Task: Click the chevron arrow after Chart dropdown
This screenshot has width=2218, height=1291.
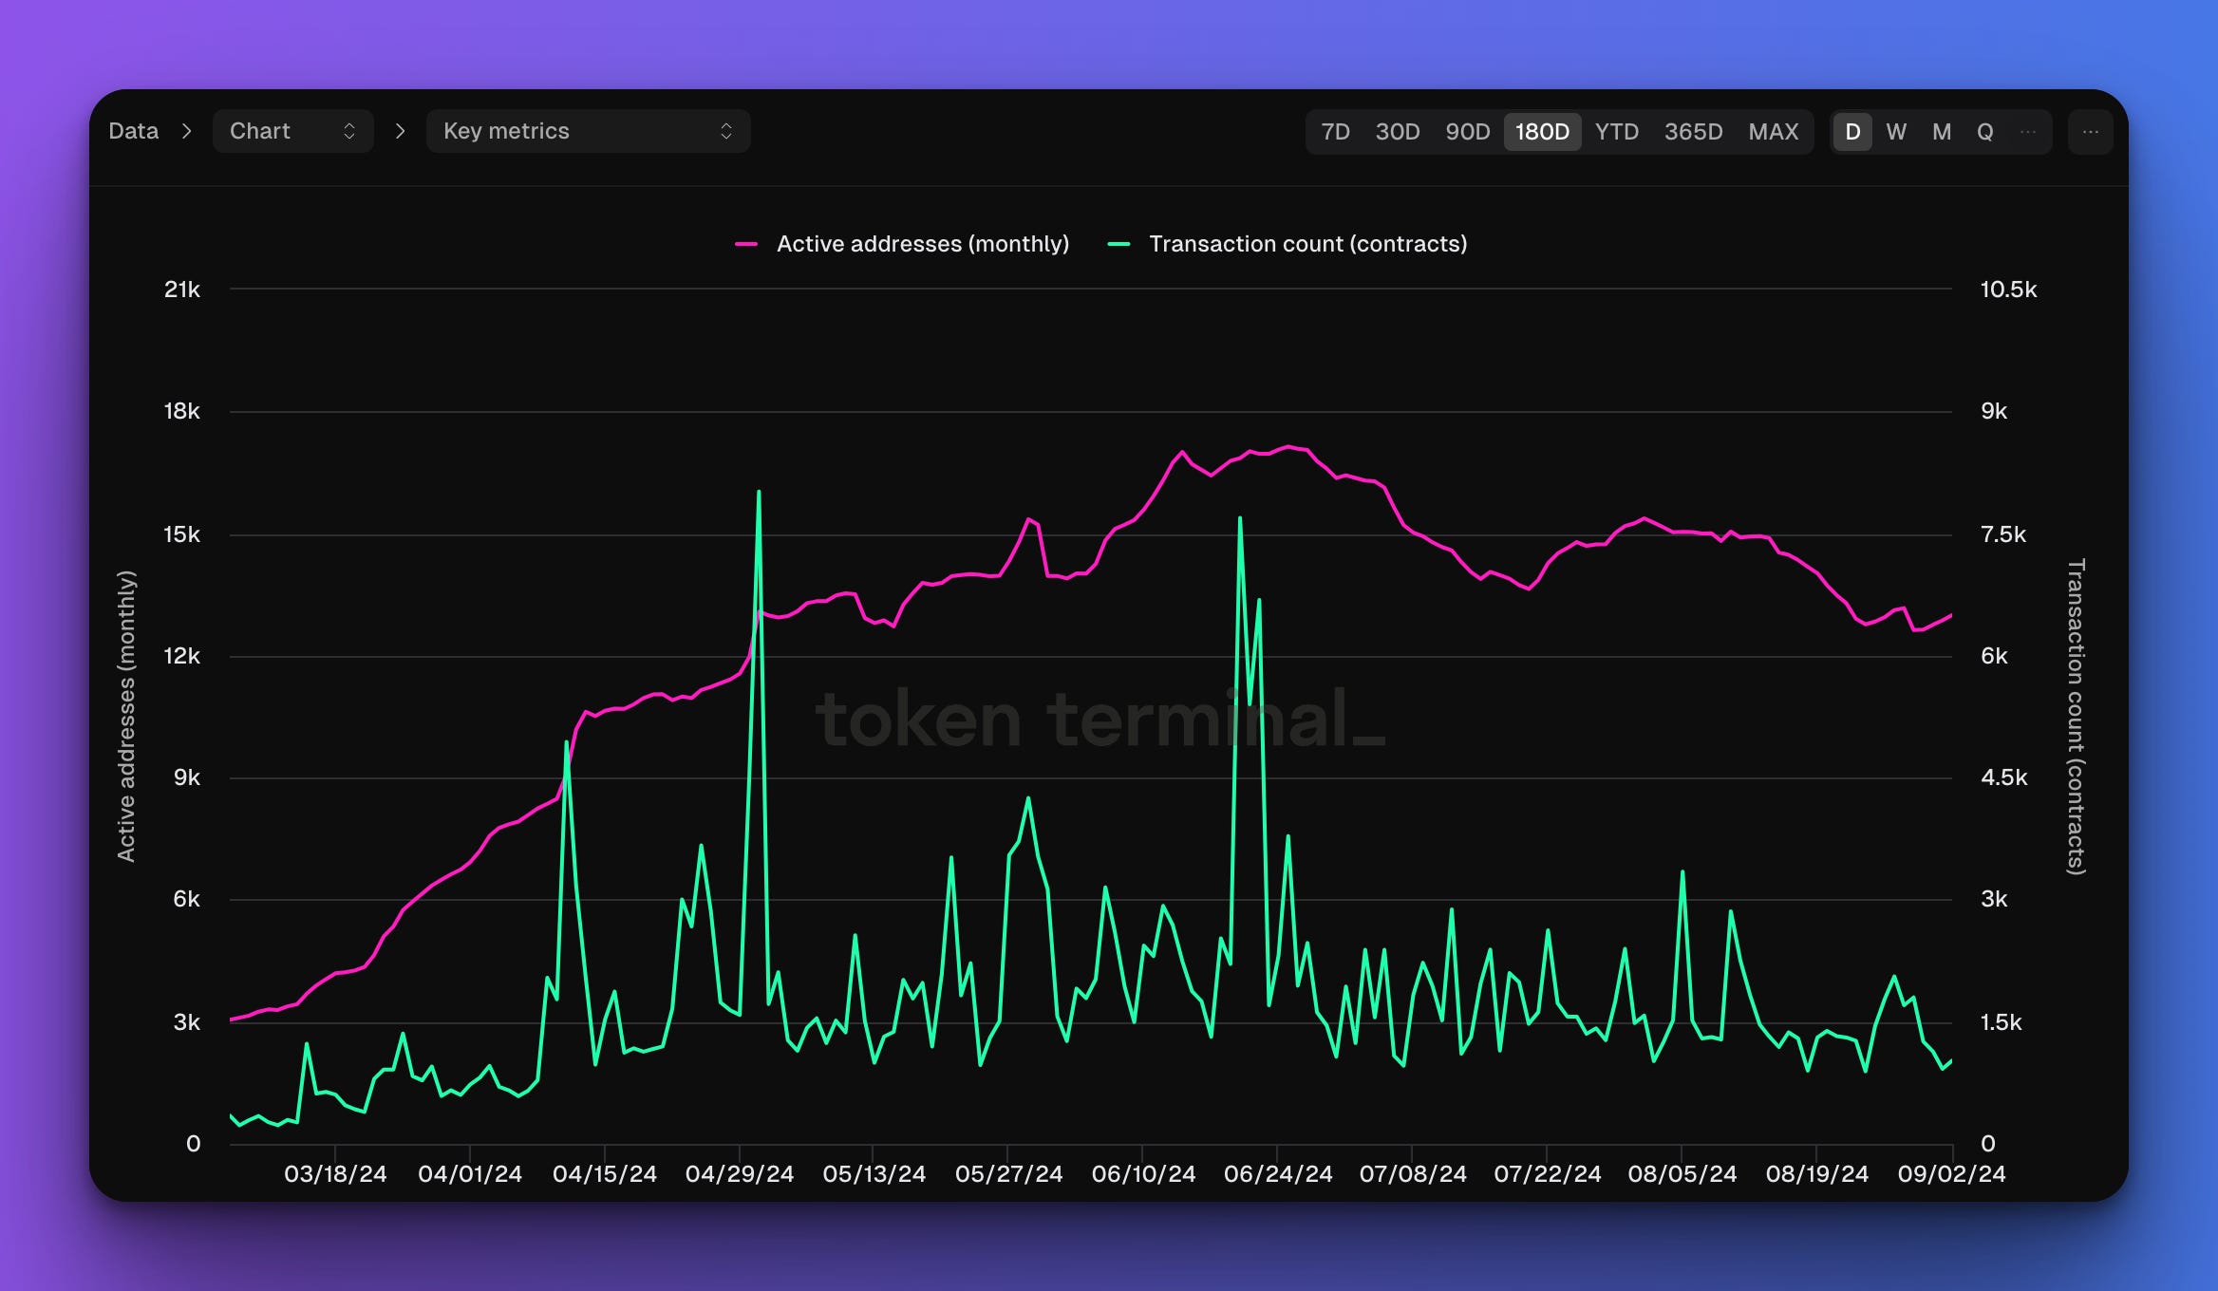Action: tap(400, 131)
